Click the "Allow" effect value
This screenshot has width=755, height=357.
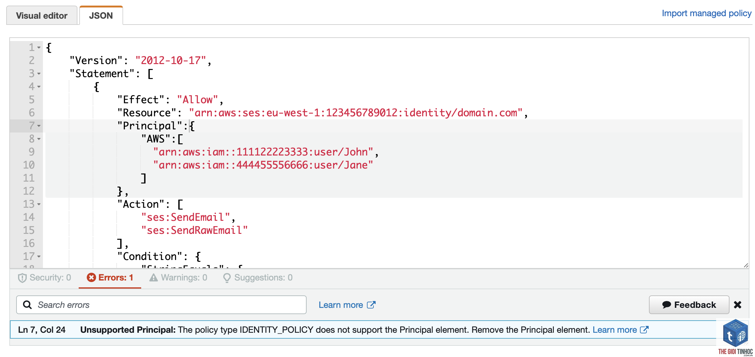pyautogui.click(x=197, y=100)
